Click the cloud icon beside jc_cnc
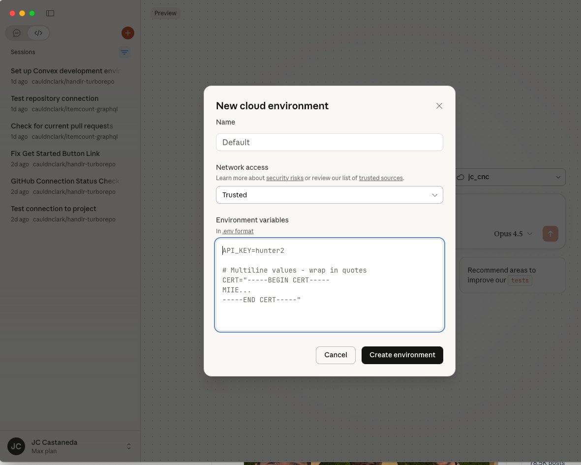Viewport: 581px width, 465px height. pyautogui.click(x=460, y=177)
